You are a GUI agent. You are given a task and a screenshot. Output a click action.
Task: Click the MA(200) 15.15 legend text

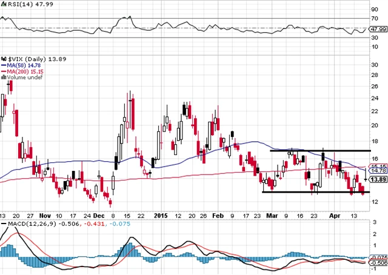[24, 70]
